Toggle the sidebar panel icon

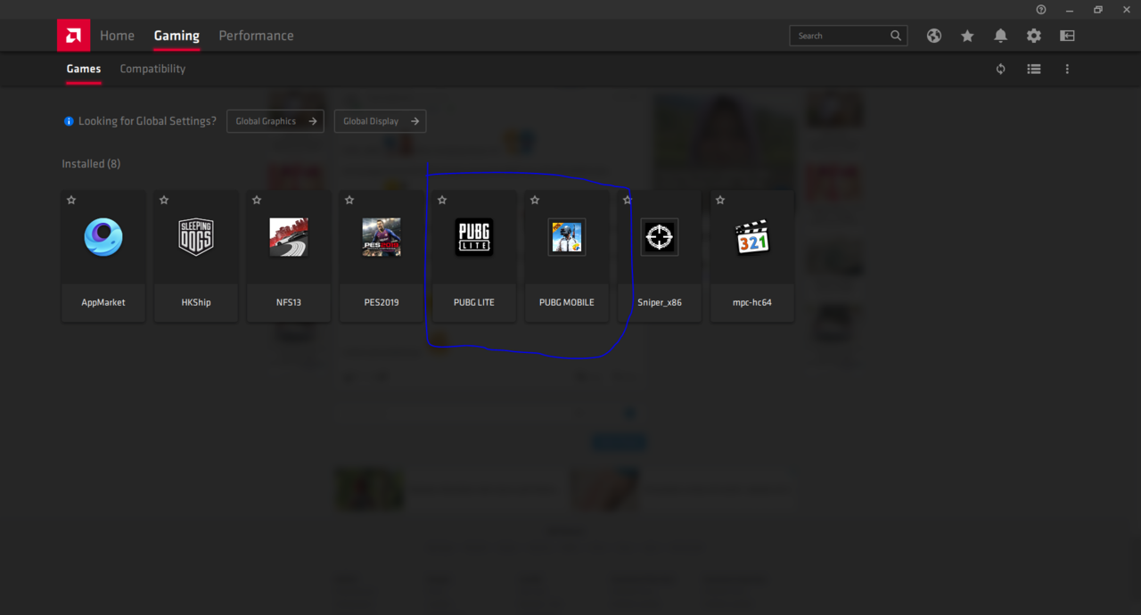point(1067,36)
